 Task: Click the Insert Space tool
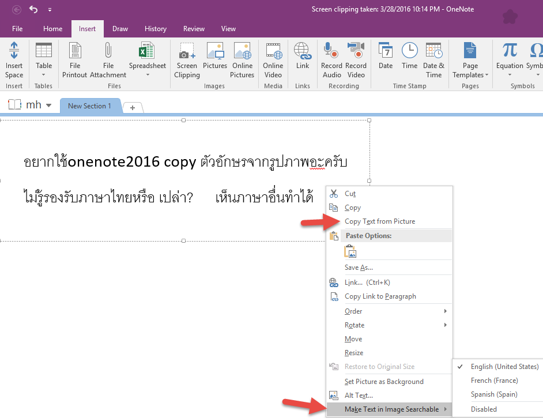coord(14,60)
